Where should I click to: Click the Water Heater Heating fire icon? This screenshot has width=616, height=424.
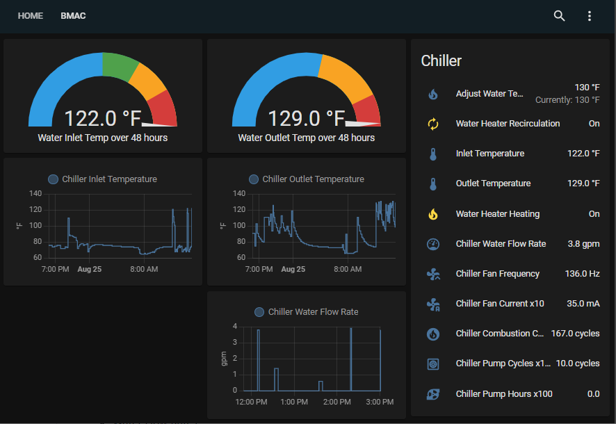[x=433, y=214]
